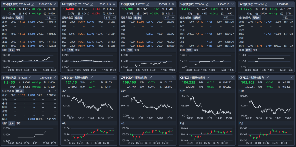Open the 不限 dropdown in 7Y国债活跃 panel
This screenshot has height=147, width=296.
click(169, 18)
